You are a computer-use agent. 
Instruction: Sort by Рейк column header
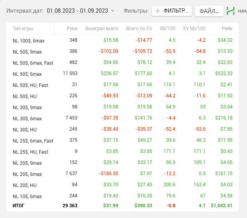point(227,29)
